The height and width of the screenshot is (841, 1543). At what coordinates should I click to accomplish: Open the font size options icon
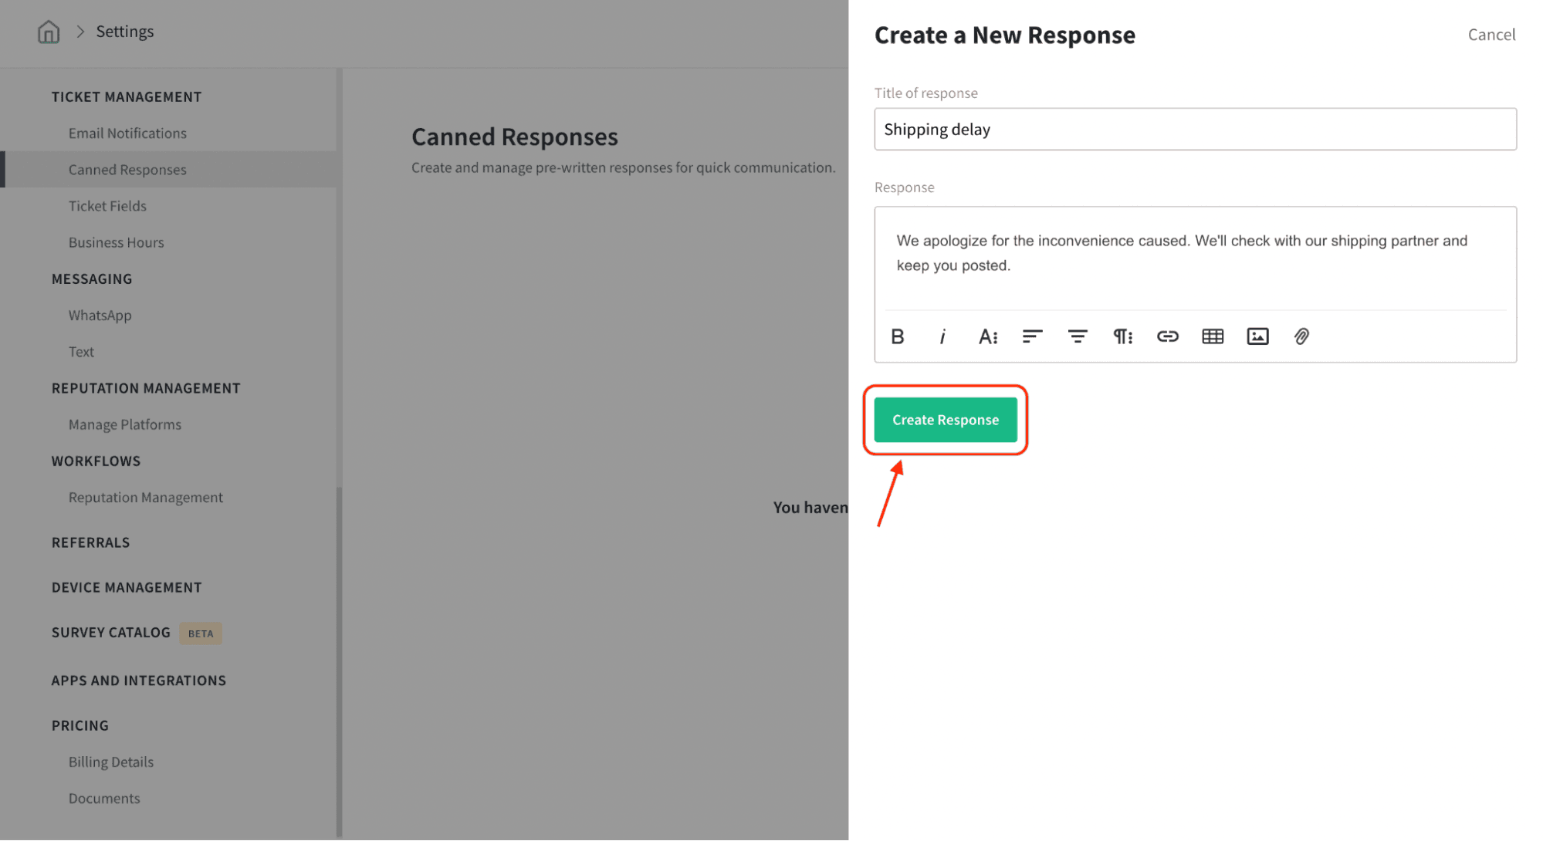pos(987,336)
